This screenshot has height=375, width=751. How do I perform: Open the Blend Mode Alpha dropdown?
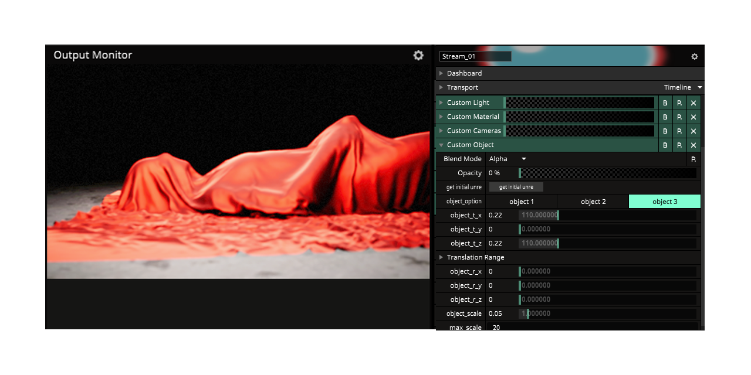508,159
